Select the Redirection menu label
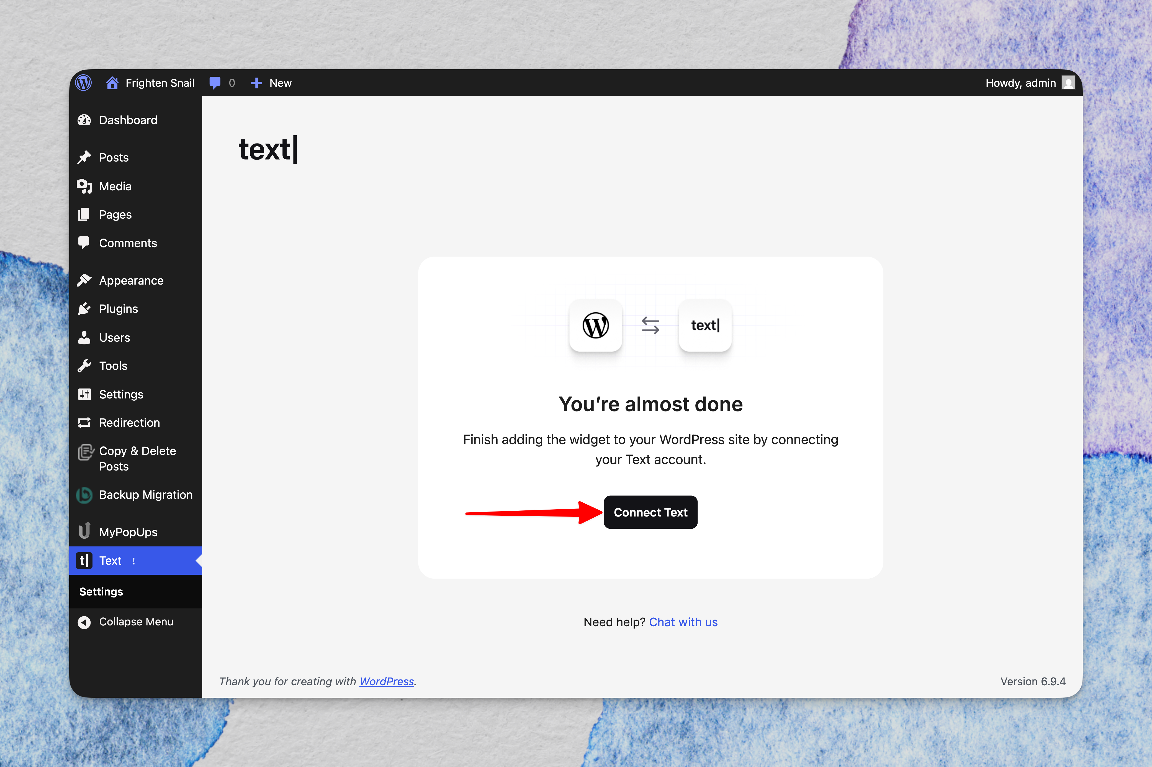Image resolution: width=1152 pixels, height=767 pixels. click(x=130, y=423)
